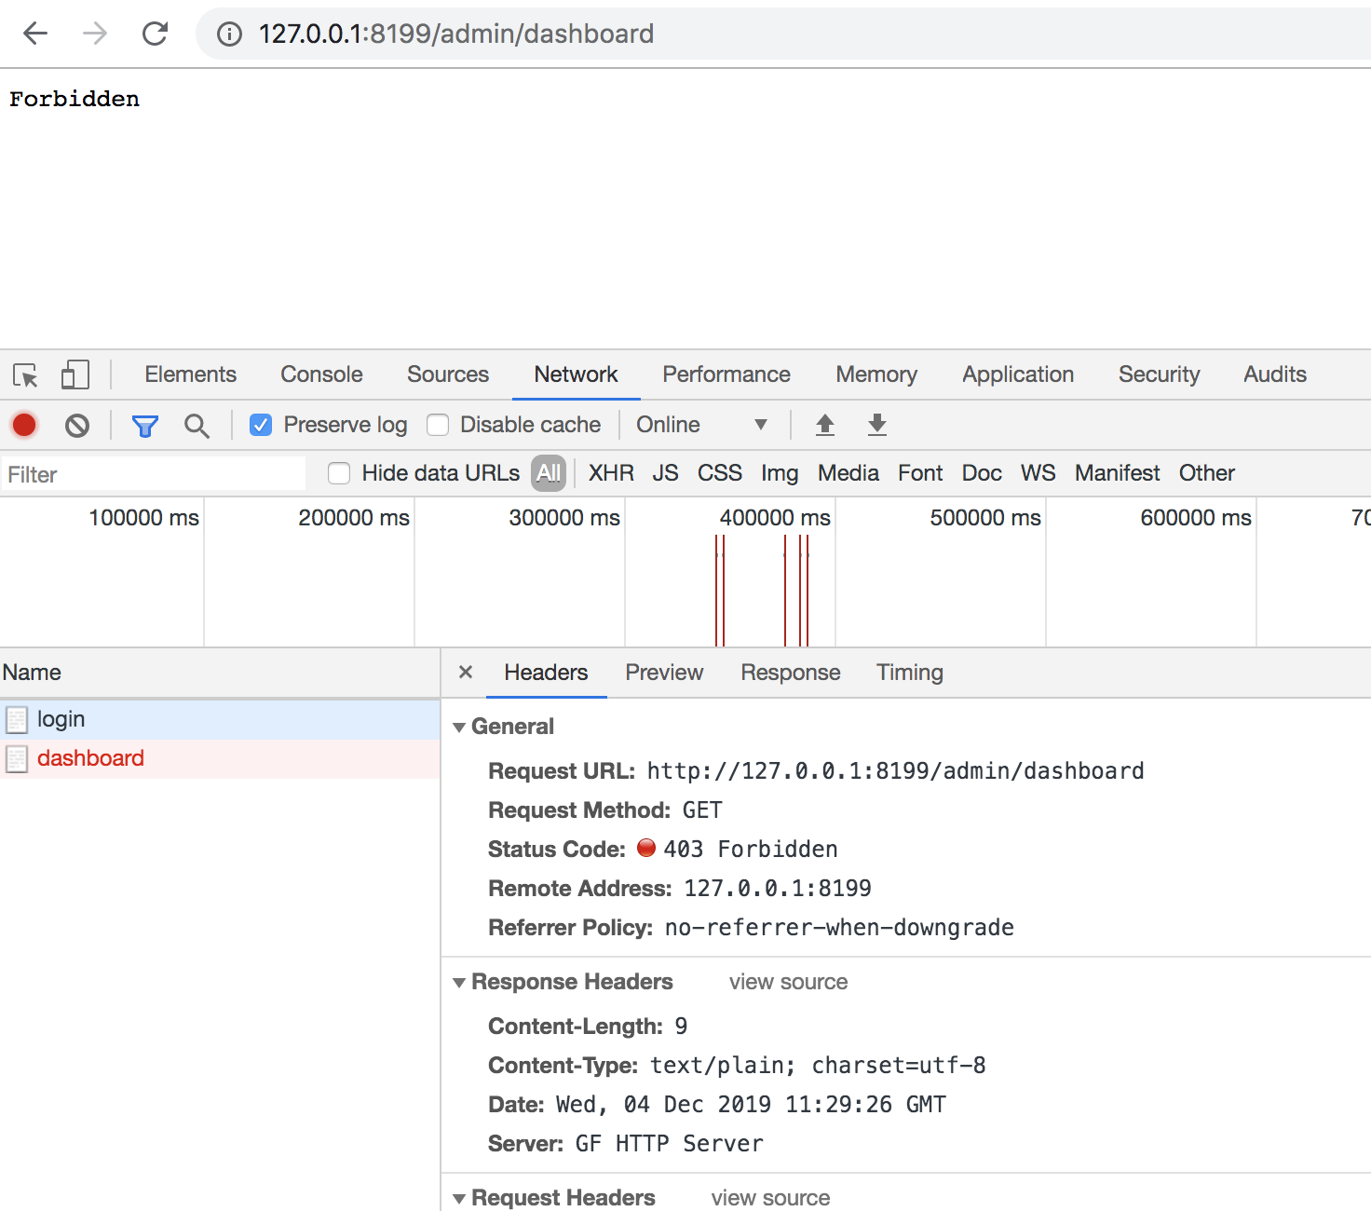
Task: Import HAR file with upload arrow
Action: click(x=824, y=426)
